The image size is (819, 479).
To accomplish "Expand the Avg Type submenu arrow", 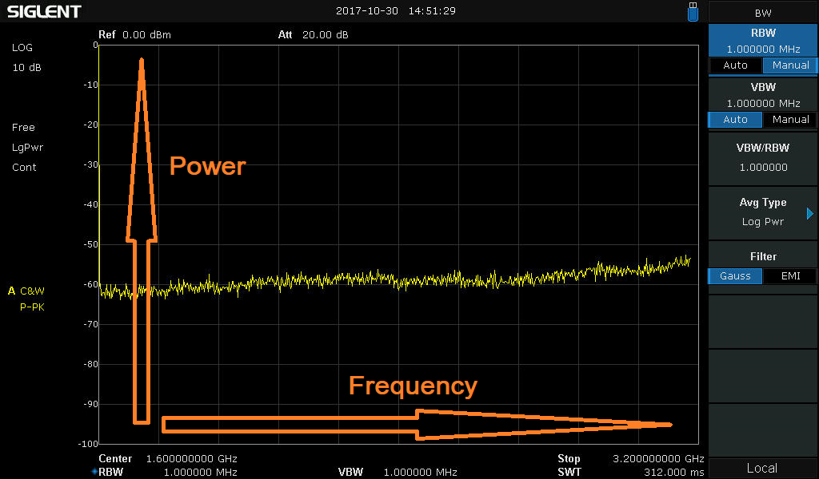I will [x=809, y=213].
